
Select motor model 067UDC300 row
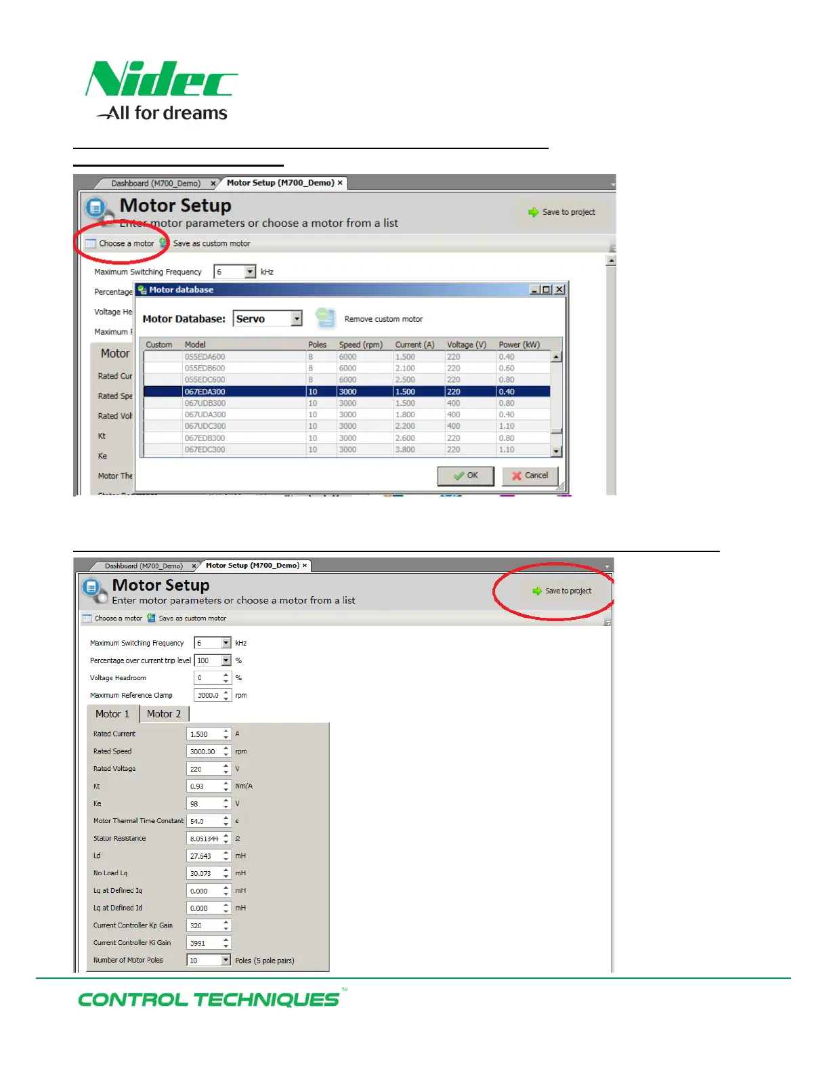[347, 426]
